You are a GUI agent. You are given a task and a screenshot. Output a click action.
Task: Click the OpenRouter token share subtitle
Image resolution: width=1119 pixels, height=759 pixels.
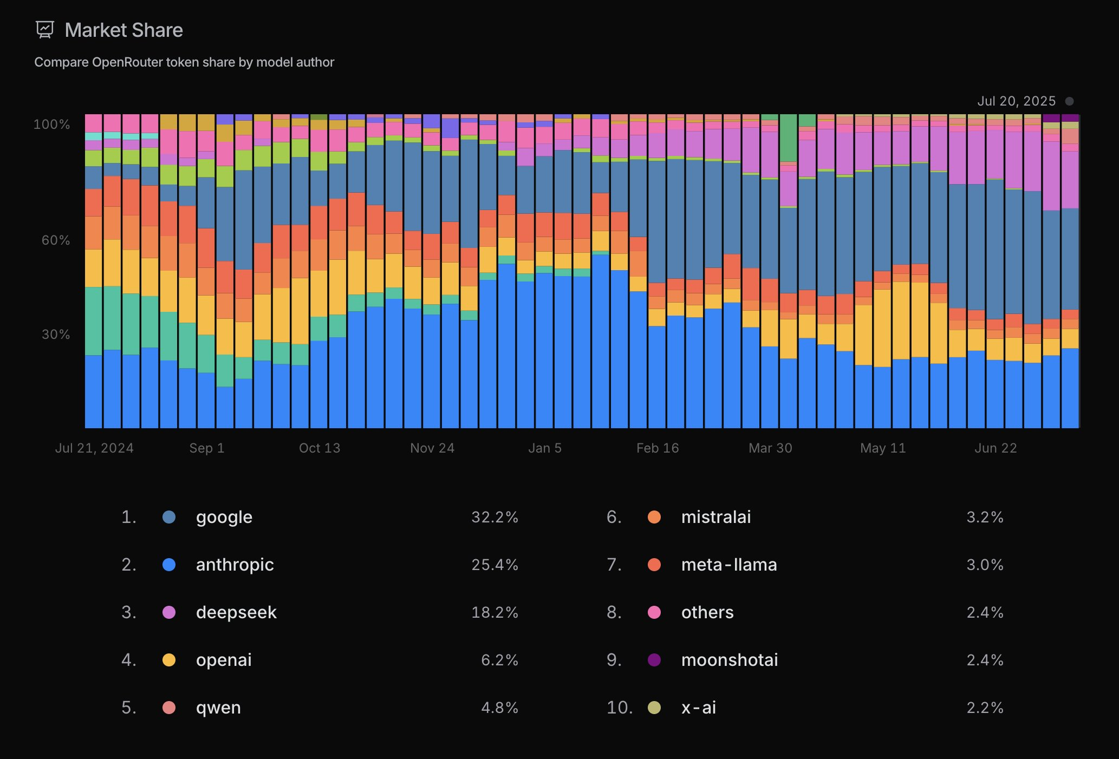click(x=184, y=62)
